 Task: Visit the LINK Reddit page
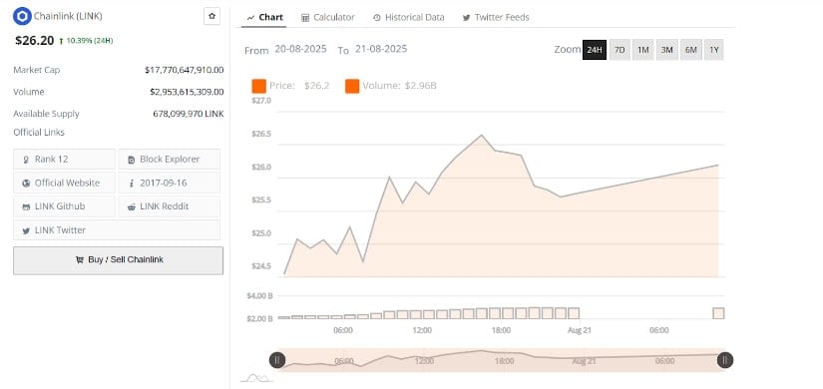[169, 206]
